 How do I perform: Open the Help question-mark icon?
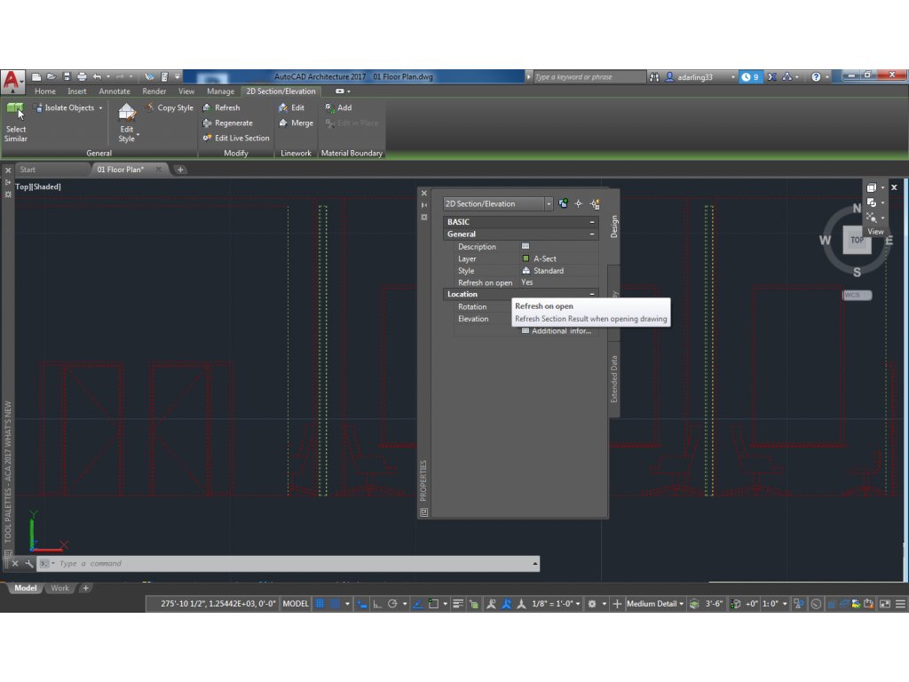[x=816, y=76]
